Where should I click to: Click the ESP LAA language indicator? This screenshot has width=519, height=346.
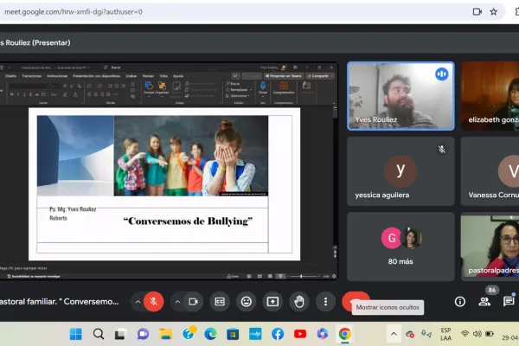[x=445, y=334]
